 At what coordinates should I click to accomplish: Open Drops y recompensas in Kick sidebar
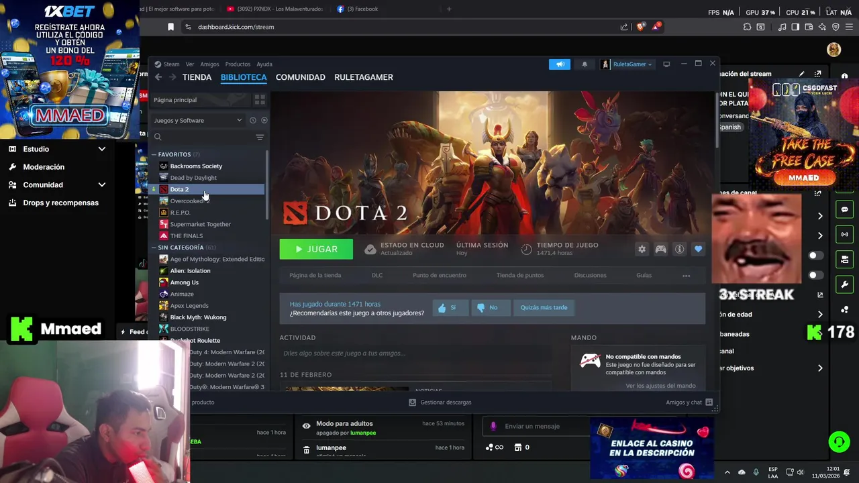(60, 203)
